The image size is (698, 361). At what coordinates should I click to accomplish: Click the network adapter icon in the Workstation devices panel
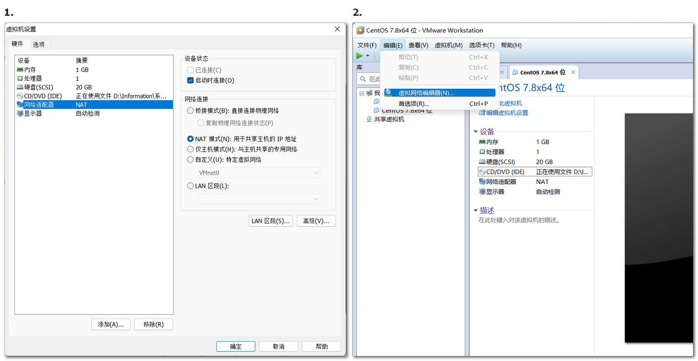pos(482,182)
